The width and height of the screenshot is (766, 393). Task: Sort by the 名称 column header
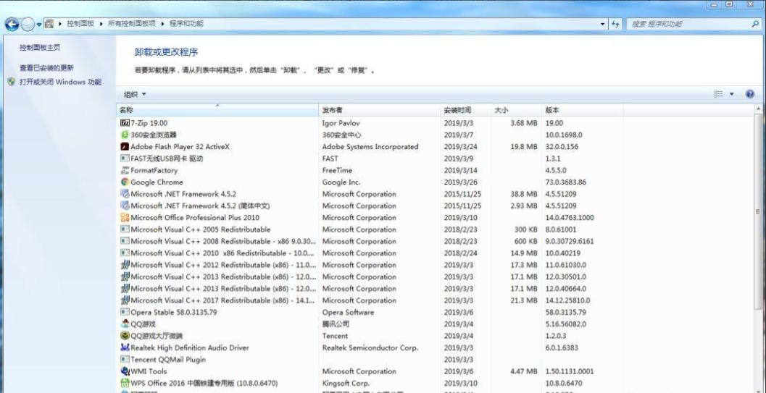pos(217,110)
